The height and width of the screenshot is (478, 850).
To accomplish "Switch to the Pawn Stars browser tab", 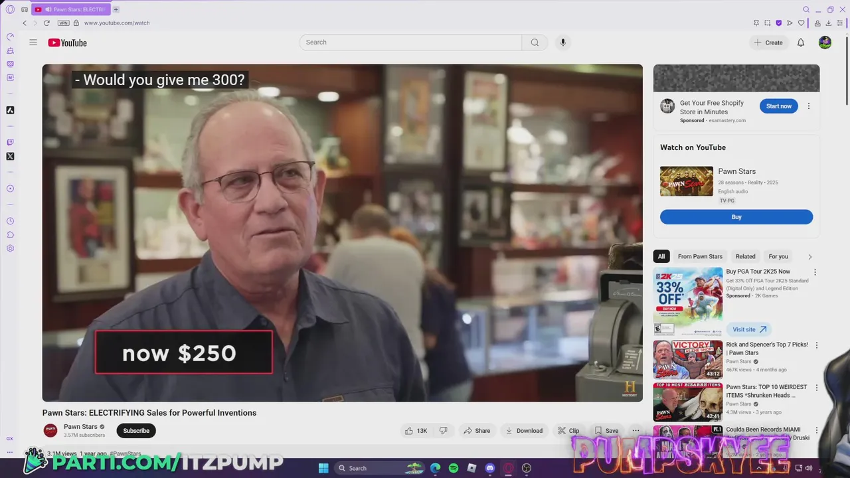I will pyautogui.click(x=71, y=9).
